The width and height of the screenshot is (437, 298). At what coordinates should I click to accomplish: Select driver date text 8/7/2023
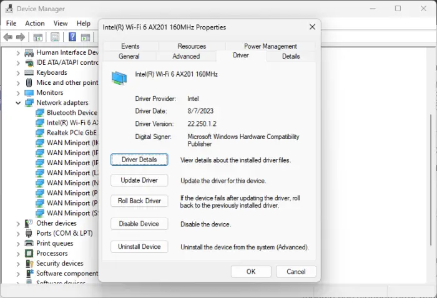[200, 111]
